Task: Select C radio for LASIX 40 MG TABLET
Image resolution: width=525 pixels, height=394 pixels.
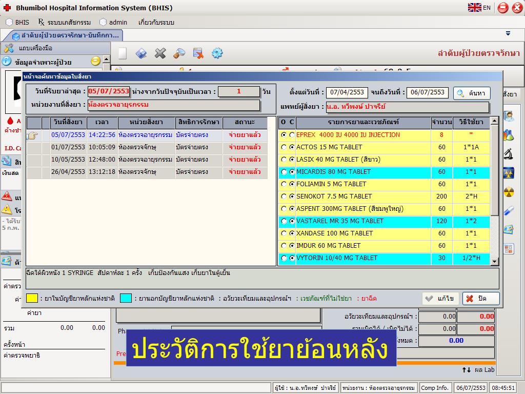Action: pyautogui.click(x=292, y=160)
